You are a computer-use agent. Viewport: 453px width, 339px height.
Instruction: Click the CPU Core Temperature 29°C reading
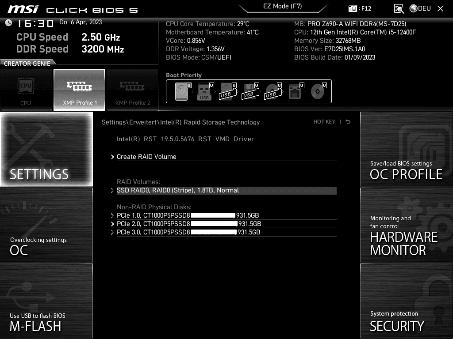point(207,24)
